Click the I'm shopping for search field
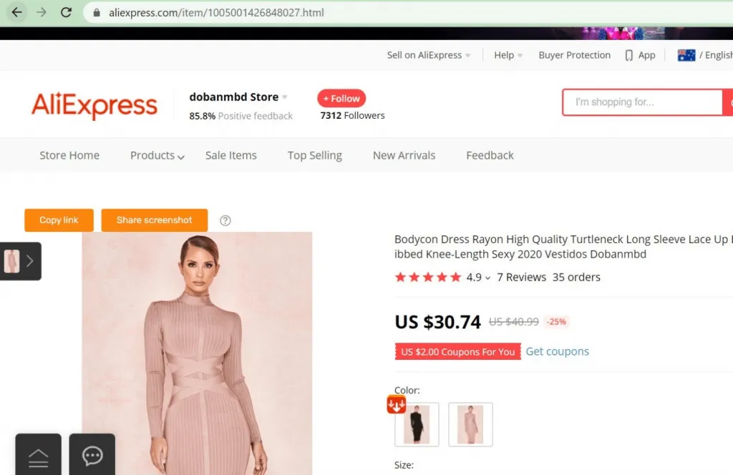Screen dimensions: 733x475 tap(642, 102)
